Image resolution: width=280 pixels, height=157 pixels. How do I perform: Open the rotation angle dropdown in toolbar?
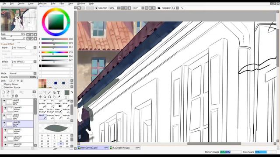(143, 8)
